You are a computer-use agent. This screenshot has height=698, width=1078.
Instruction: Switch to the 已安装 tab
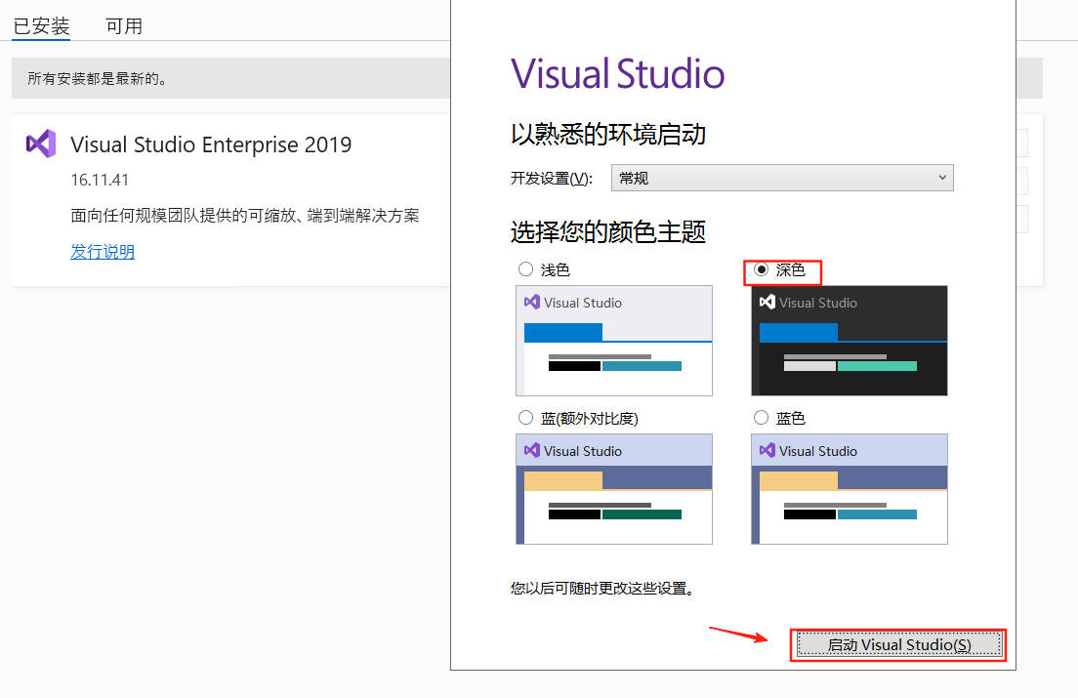coord(41,26)
